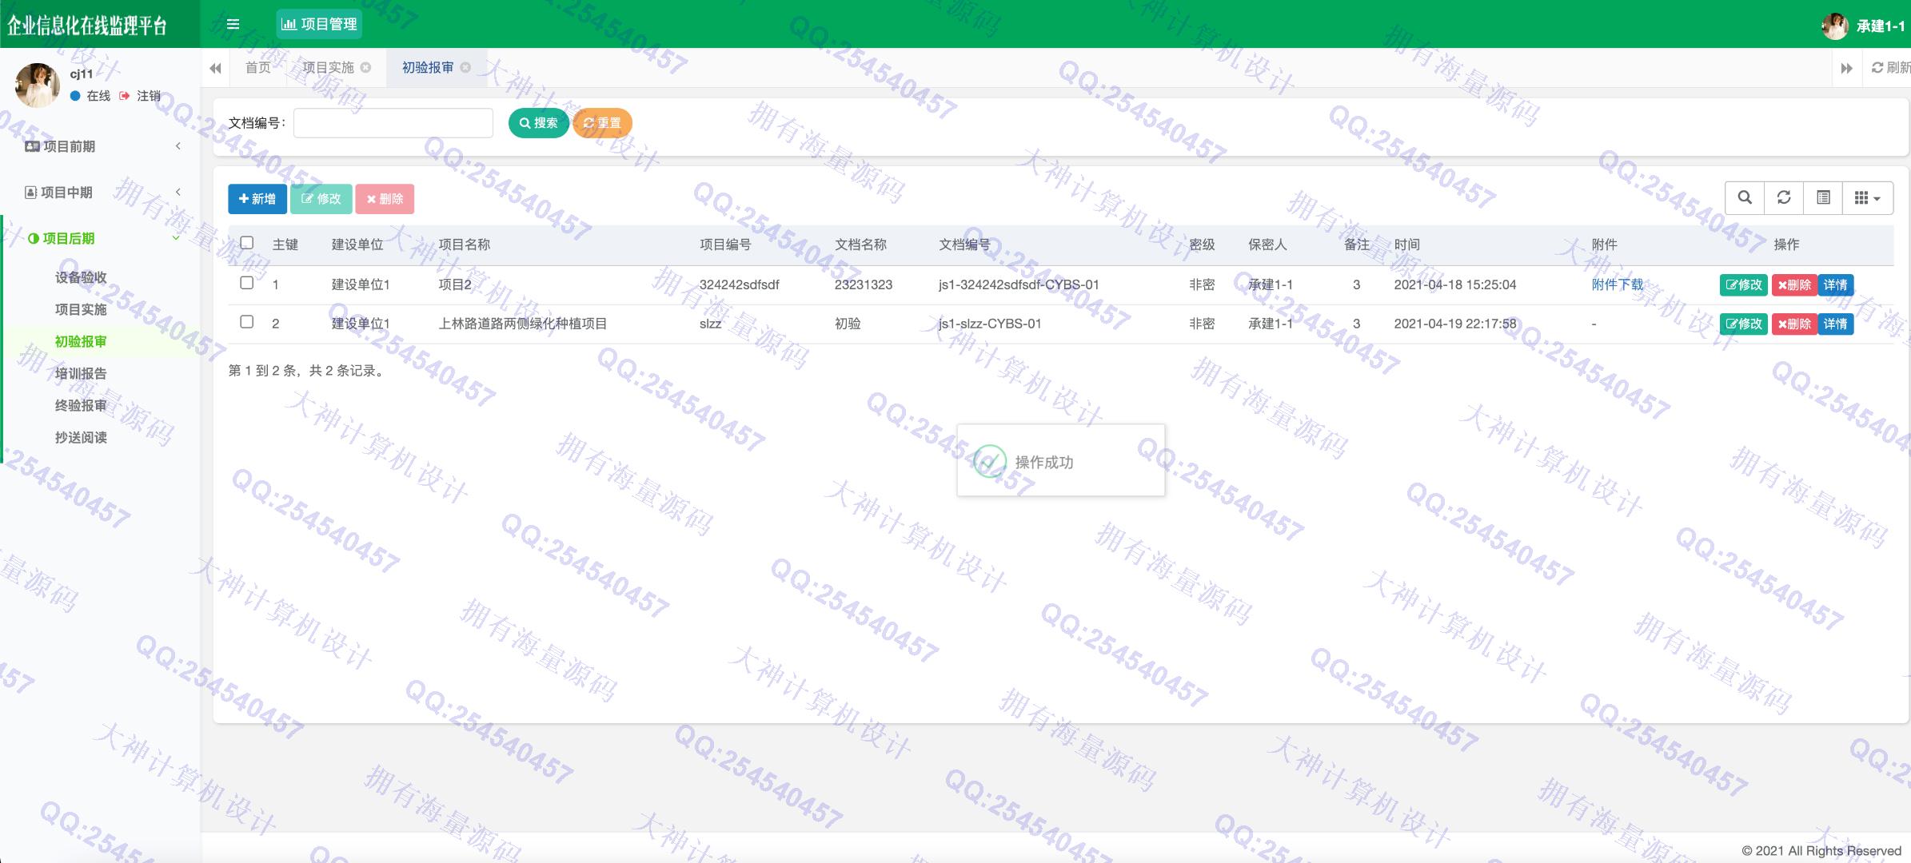Image resolution: width=1911 pixels, height=863 pixels.
Task: Click 删除 for the 上林路 project row
Action: tap(1794, 324)
